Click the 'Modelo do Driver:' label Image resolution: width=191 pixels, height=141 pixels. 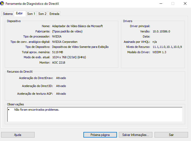coord(139,52)
